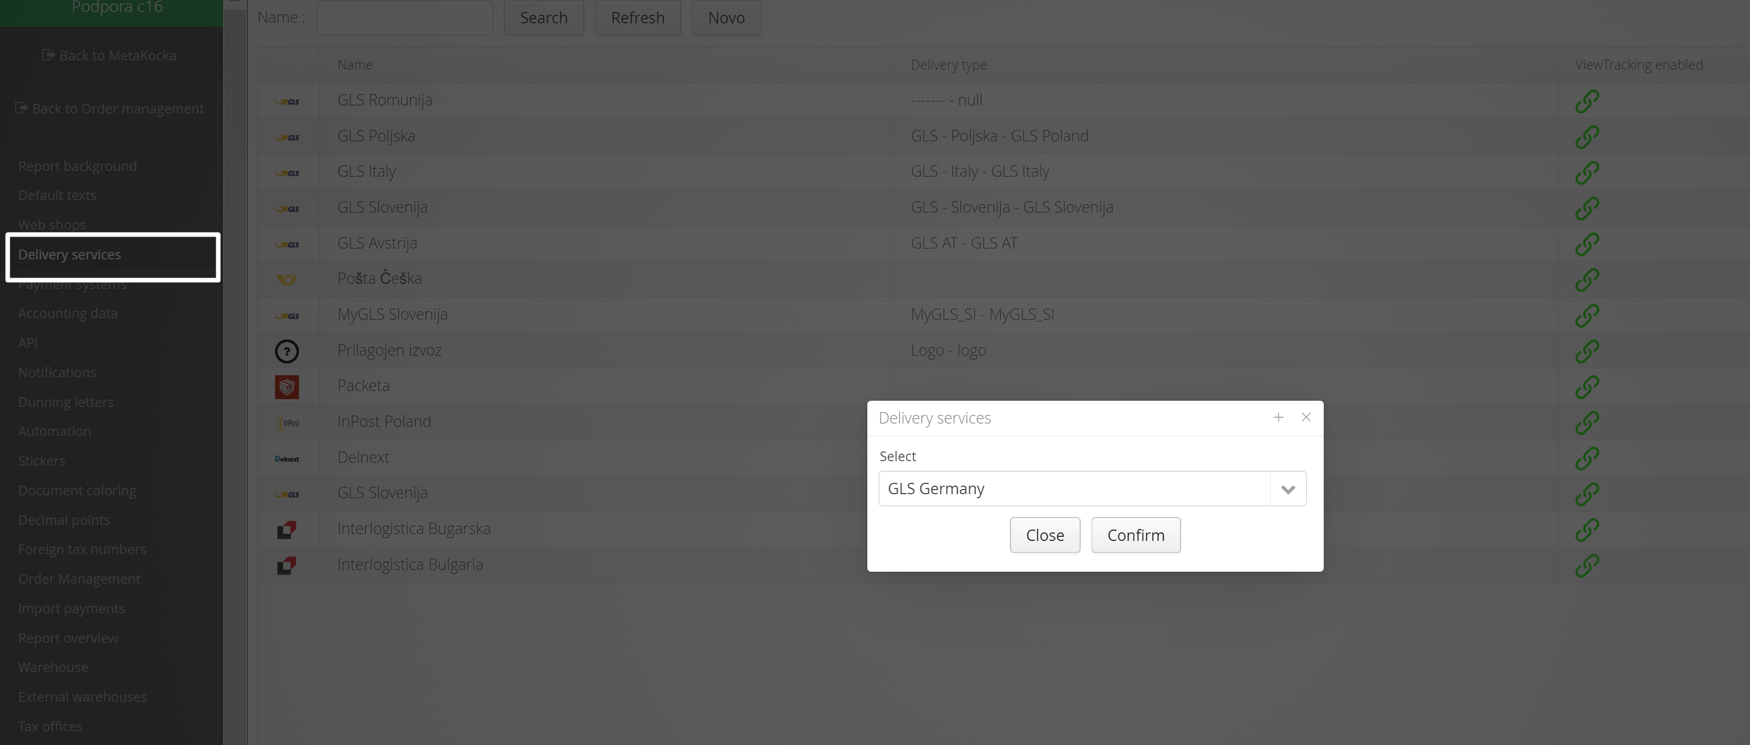Click the Delnext logo icon
The height and width of the screenshot is (745, 1750).
(286, 459)
